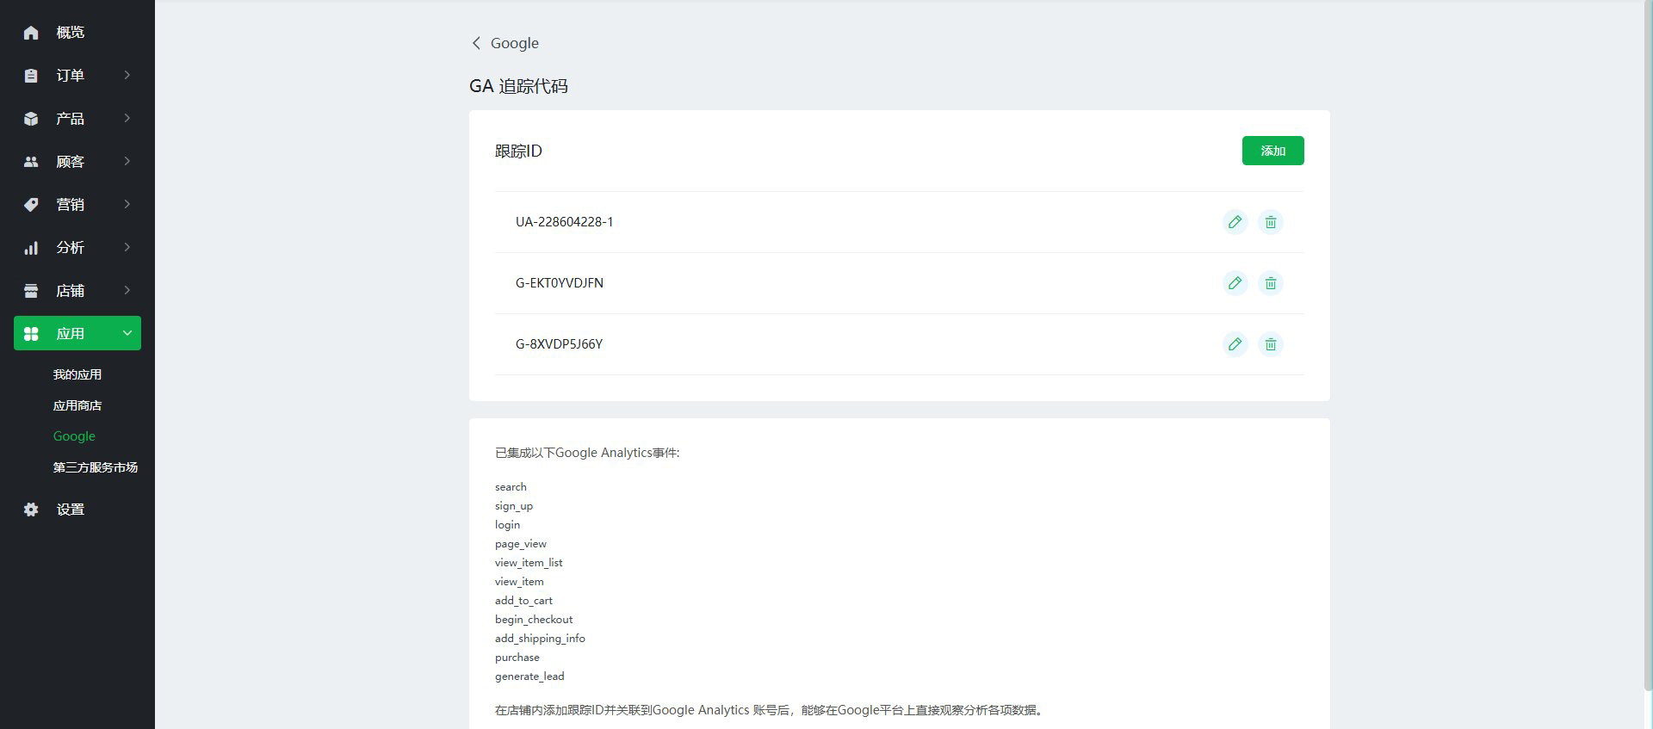Delete the G-8XVDP5J66Y tracking ID
The height and width of the screenshot is (729, 1653).
pyautogui.click(x=1270, y=344)
